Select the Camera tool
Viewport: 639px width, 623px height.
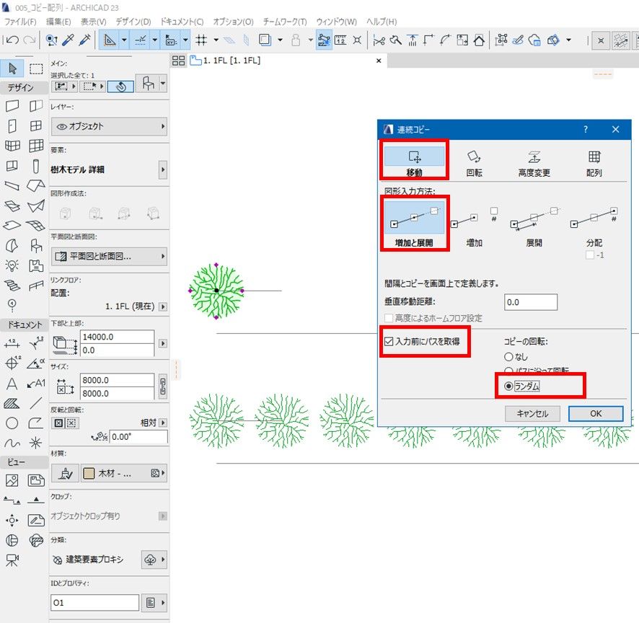(12, 560)
